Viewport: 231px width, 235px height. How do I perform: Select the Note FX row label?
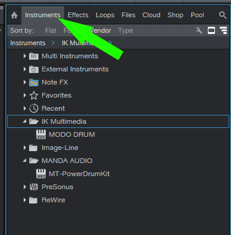(x=55, y=82)
